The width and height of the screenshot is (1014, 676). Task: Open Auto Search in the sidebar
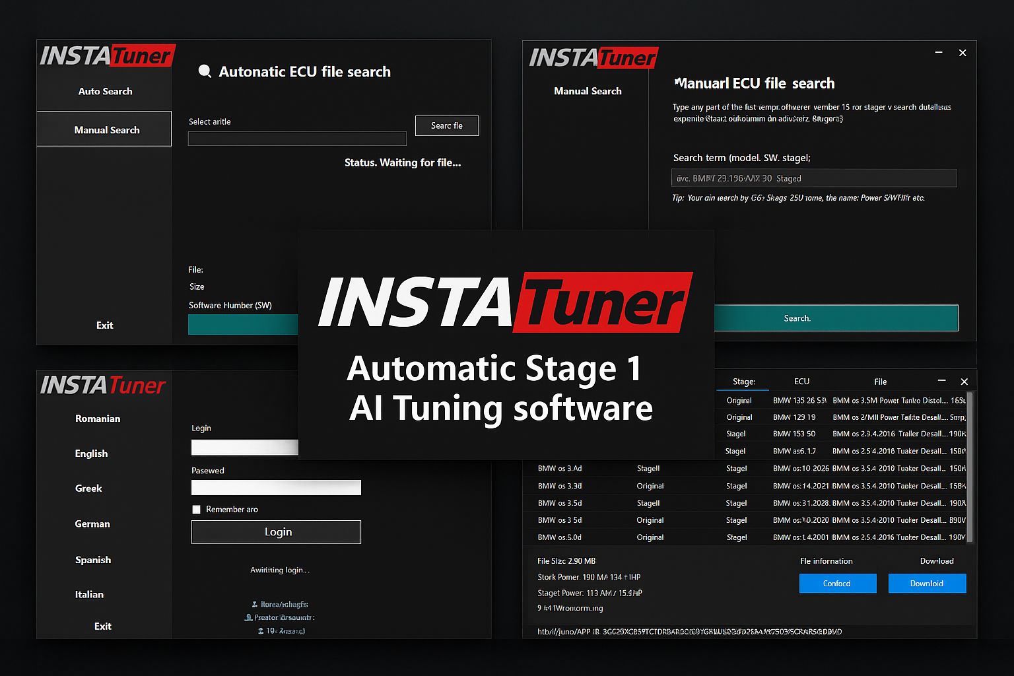pos(105,91)
